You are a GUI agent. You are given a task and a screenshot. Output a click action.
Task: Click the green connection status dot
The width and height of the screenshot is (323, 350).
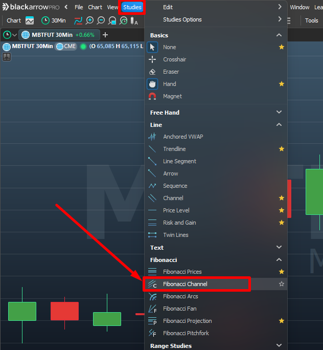click(83, 47)
